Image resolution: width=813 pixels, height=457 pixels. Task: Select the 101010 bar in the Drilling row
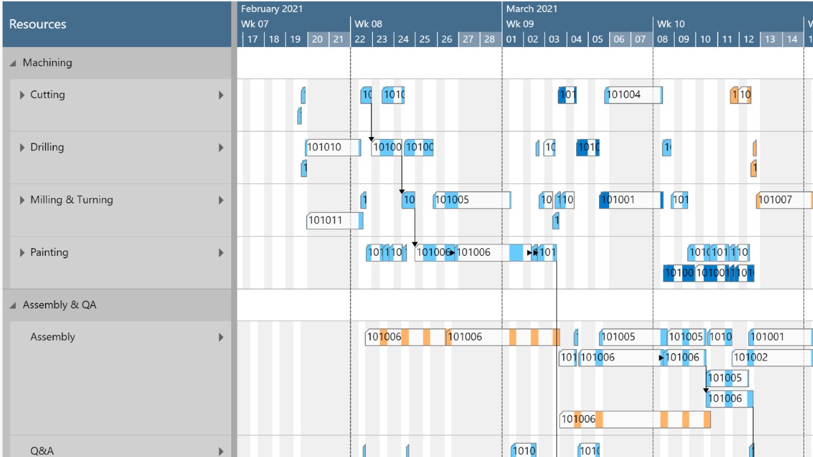click(333, 147)
